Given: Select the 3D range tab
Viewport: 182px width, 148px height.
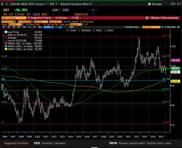Looking at the screenshot, I should (x=9, y=27).
